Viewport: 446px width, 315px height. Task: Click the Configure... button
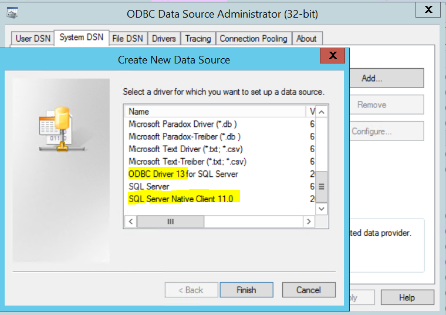386,131
